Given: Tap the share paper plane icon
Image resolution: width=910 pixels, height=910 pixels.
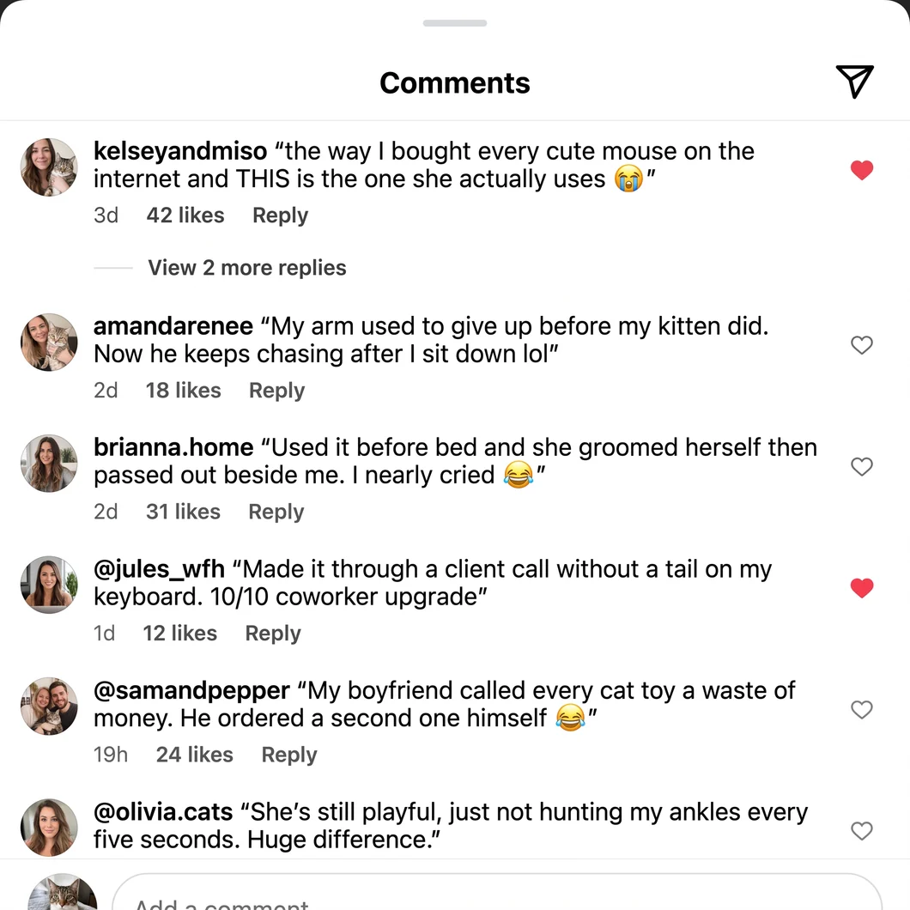Looking at the screenshot, I should 854,82.
